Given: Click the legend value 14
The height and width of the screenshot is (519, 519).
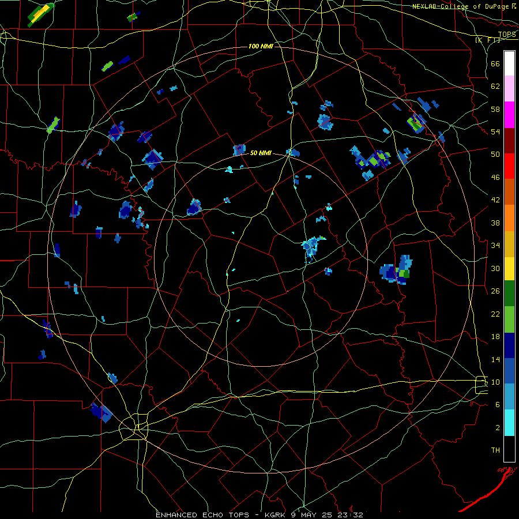Looking at the screenshot, I should 495,359.
